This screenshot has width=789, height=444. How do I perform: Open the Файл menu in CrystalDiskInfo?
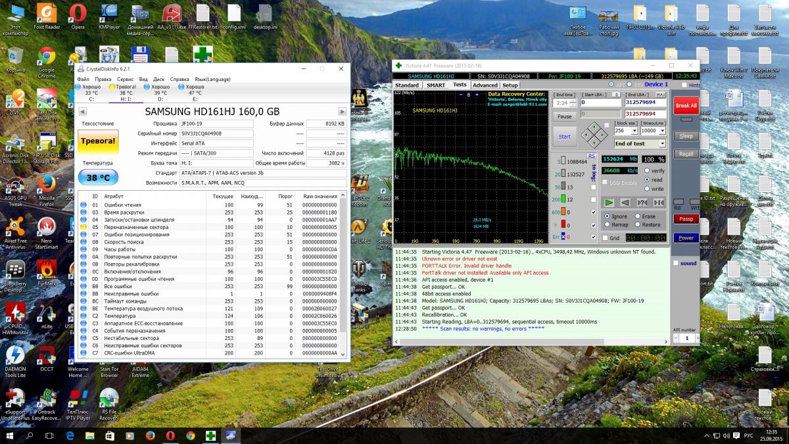click(84, 79)
